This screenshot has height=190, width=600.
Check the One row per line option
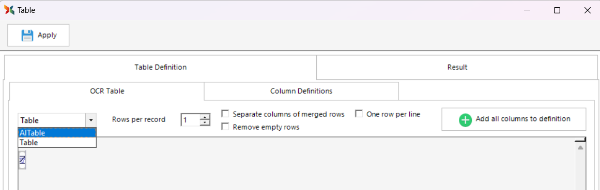click(359, 114)
